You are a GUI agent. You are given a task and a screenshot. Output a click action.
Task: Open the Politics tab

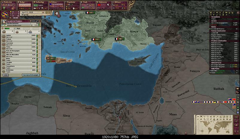tap(56, 5)
